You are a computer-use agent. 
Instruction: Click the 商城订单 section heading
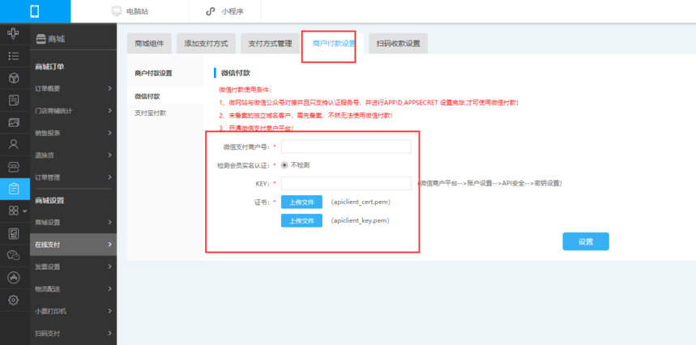[49, 66]
